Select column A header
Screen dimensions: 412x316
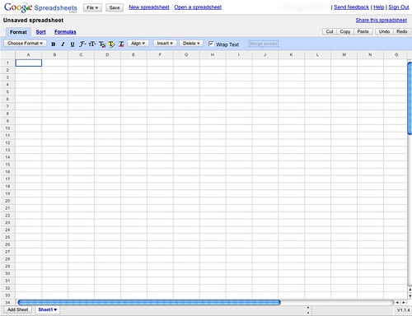pyautogui.click(x=29, y=55)
